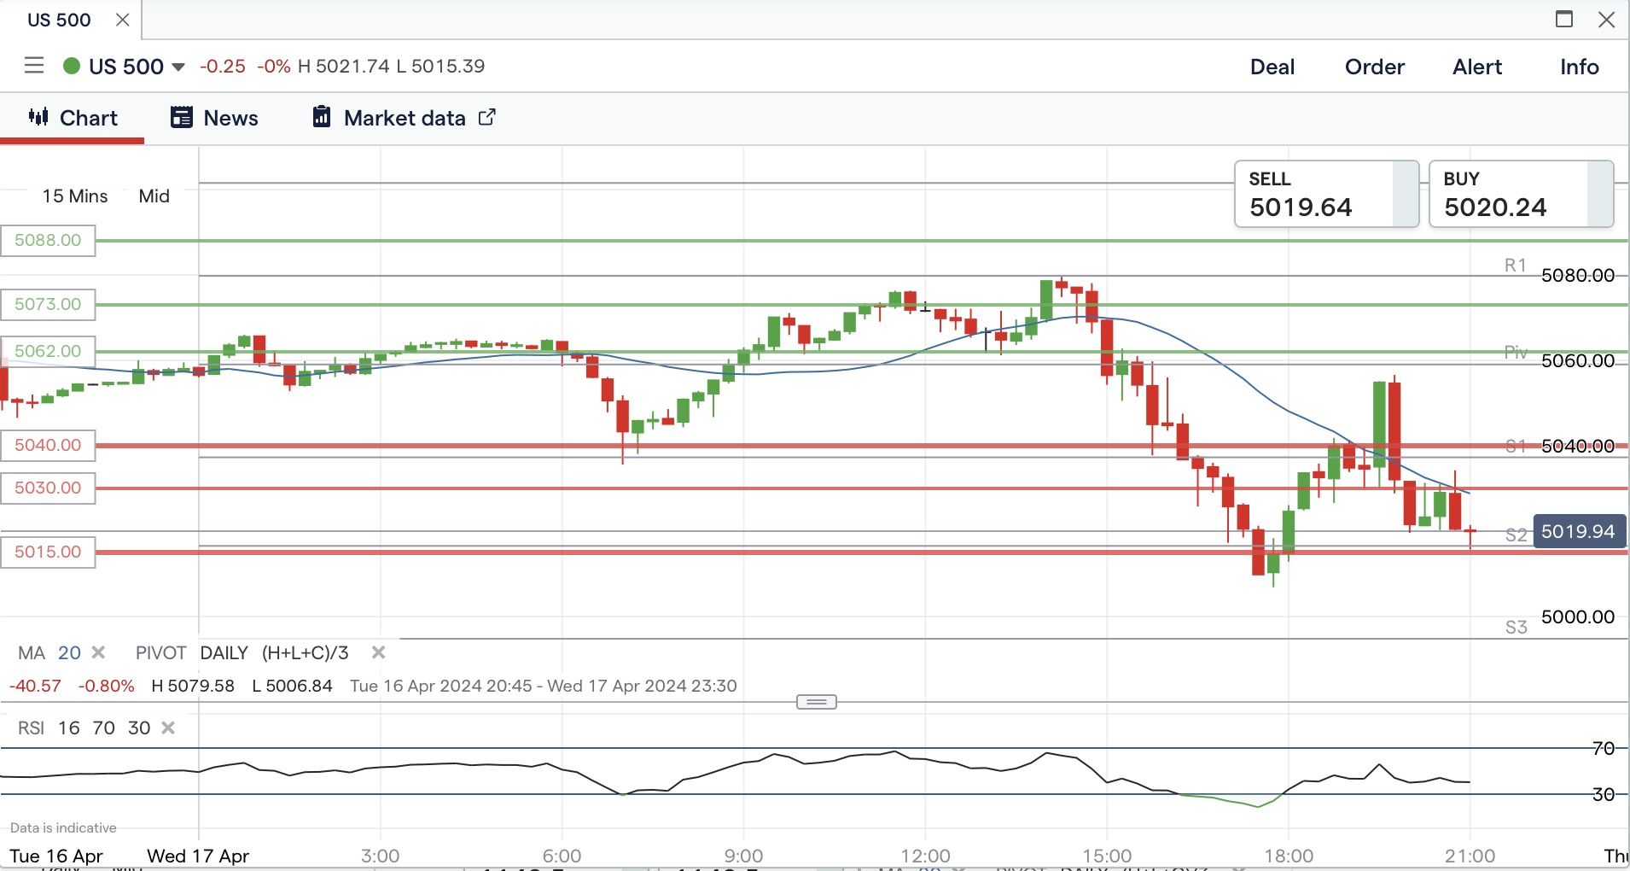Click the Market data calendar icon
The image size is (1630, 871).
click(321, 117)
